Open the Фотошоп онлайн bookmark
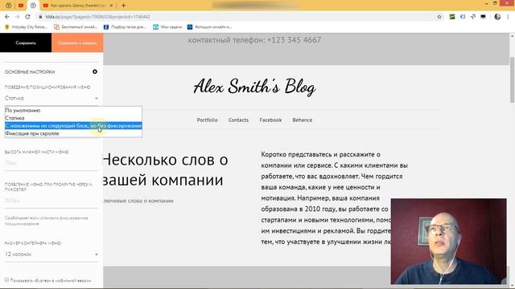 tap(209, 26)
